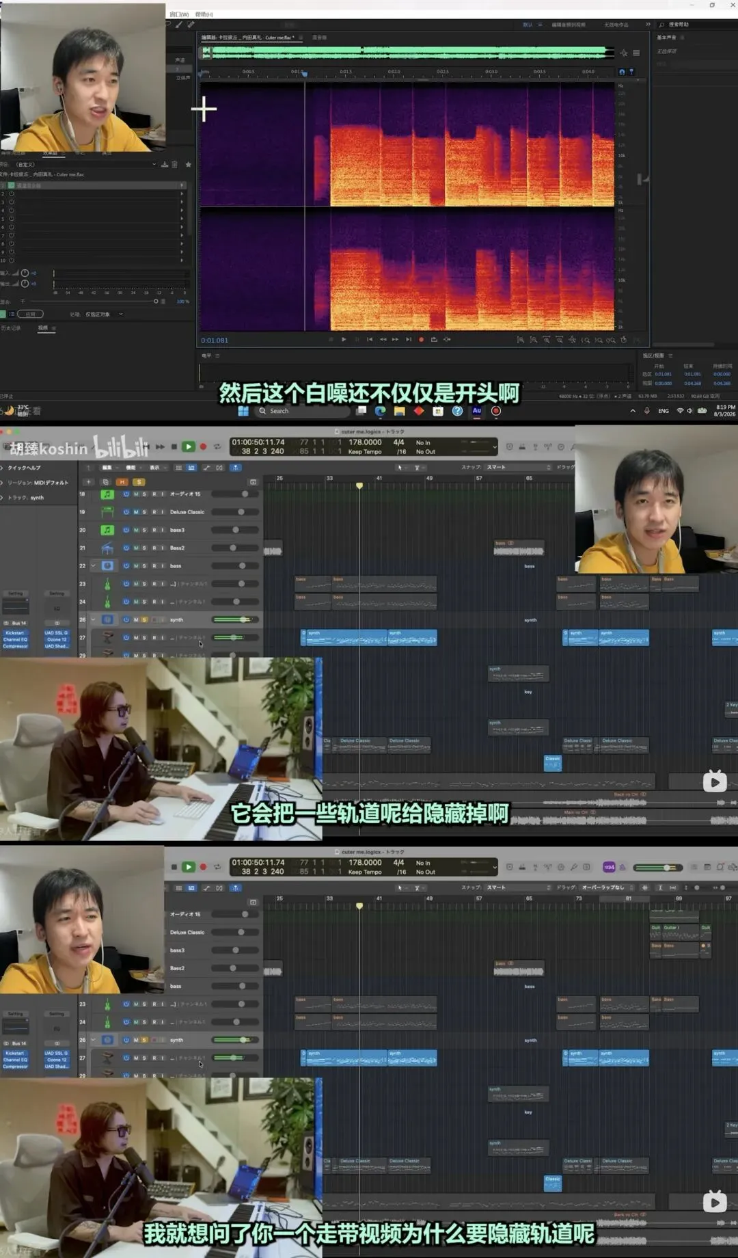Toggle Cycle mode in the middle Logic frame
Image resolution: width=738 pixels, height=1258 pixels.
(217, 446)
